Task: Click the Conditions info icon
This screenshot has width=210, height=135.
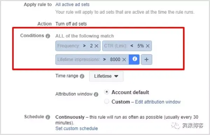Action: (48, 36)
